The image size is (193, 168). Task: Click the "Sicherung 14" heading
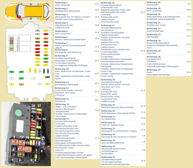click(x=62, y=104)
